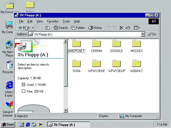Click the 8 object(s) status text
The height and width of the screenshot is (128, 171).
[21, 116]
